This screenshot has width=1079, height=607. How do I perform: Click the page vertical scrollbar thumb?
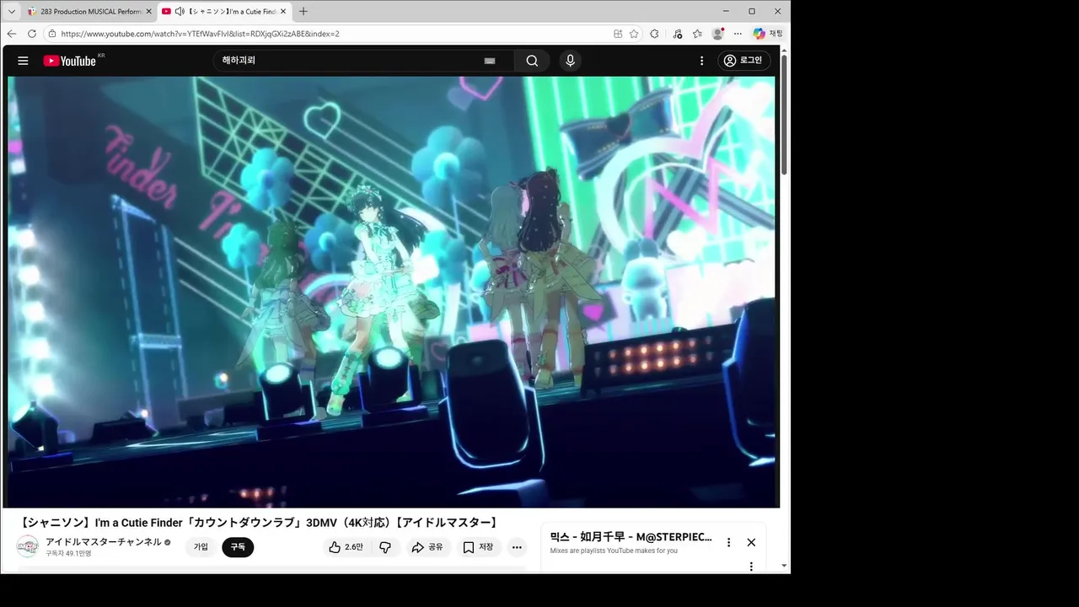[x=784, y=115]
